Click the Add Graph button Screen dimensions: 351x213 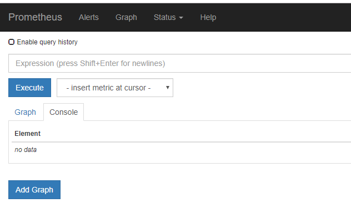click(x=34, y=190)
